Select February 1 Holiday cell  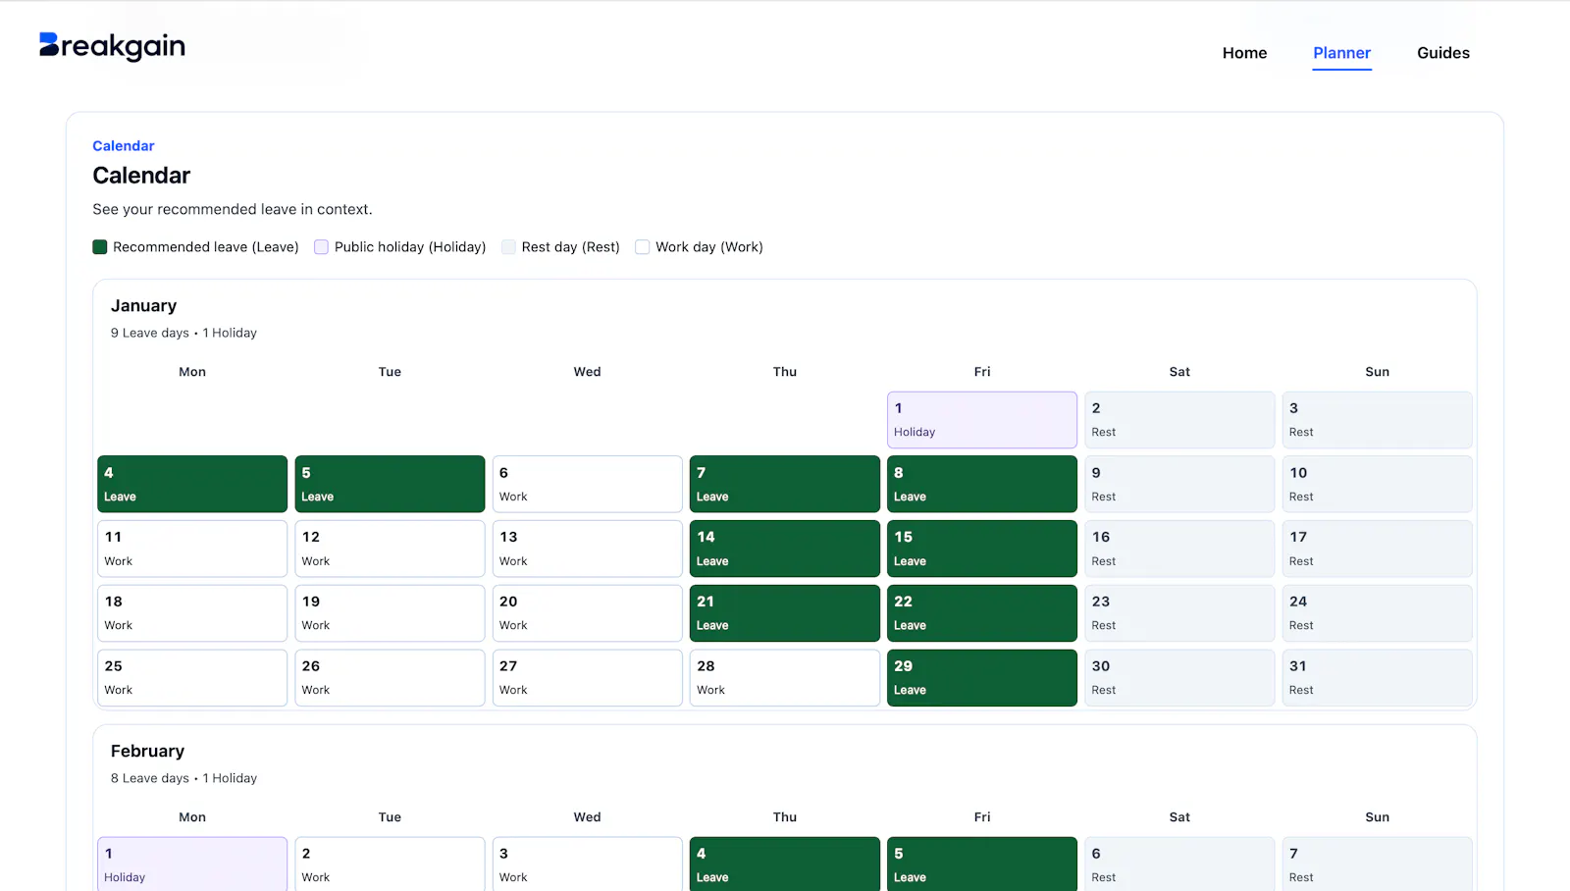click(x=192, y=865)
